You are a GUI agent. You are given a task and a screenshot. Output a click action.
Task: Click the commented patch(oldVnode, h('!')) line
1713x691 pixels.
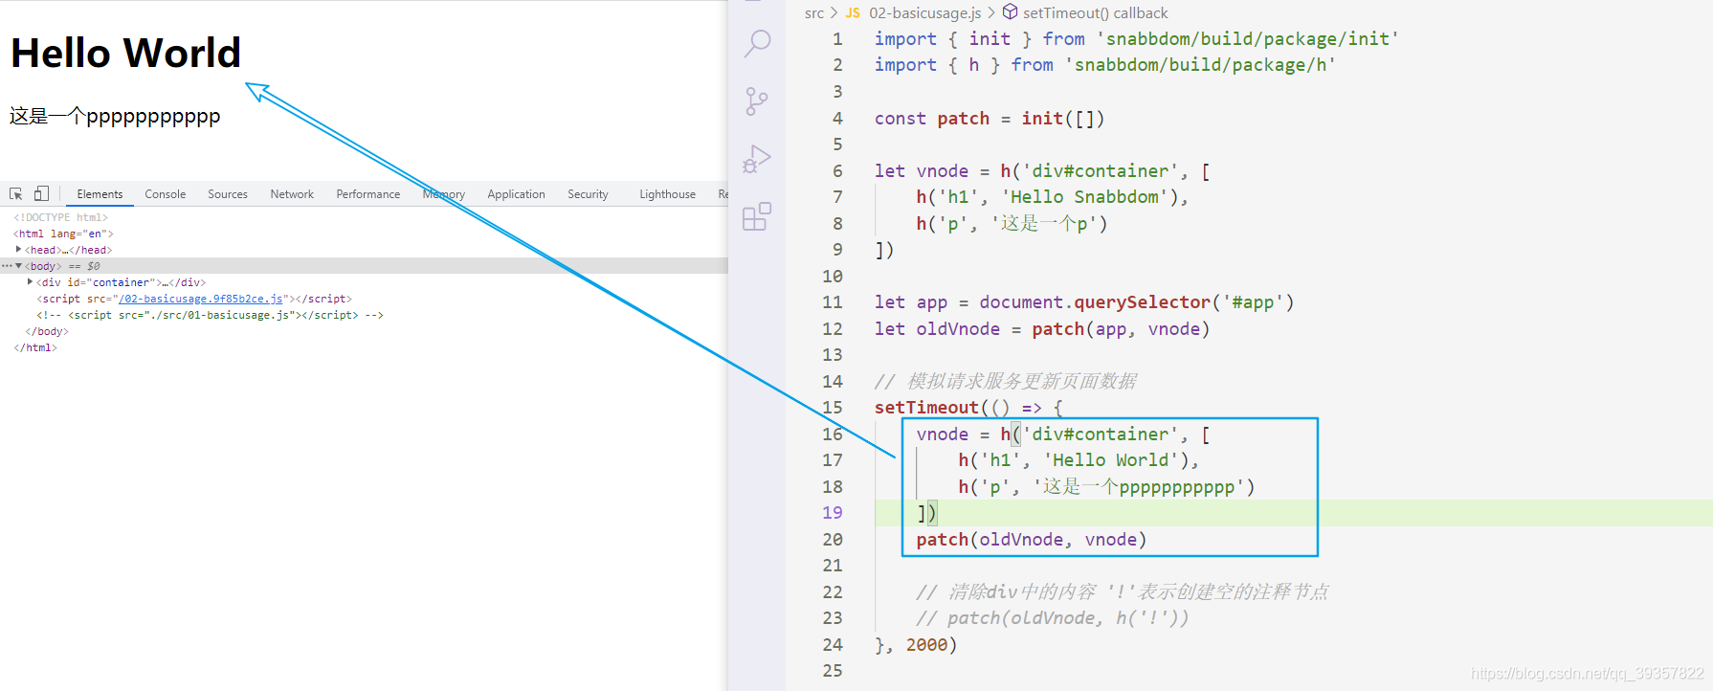[1052, 618]
